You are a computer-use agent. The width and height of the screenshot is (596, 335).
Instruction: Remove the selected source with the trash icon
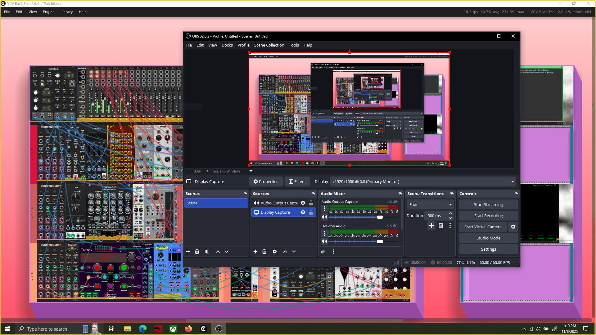point(264,252)
